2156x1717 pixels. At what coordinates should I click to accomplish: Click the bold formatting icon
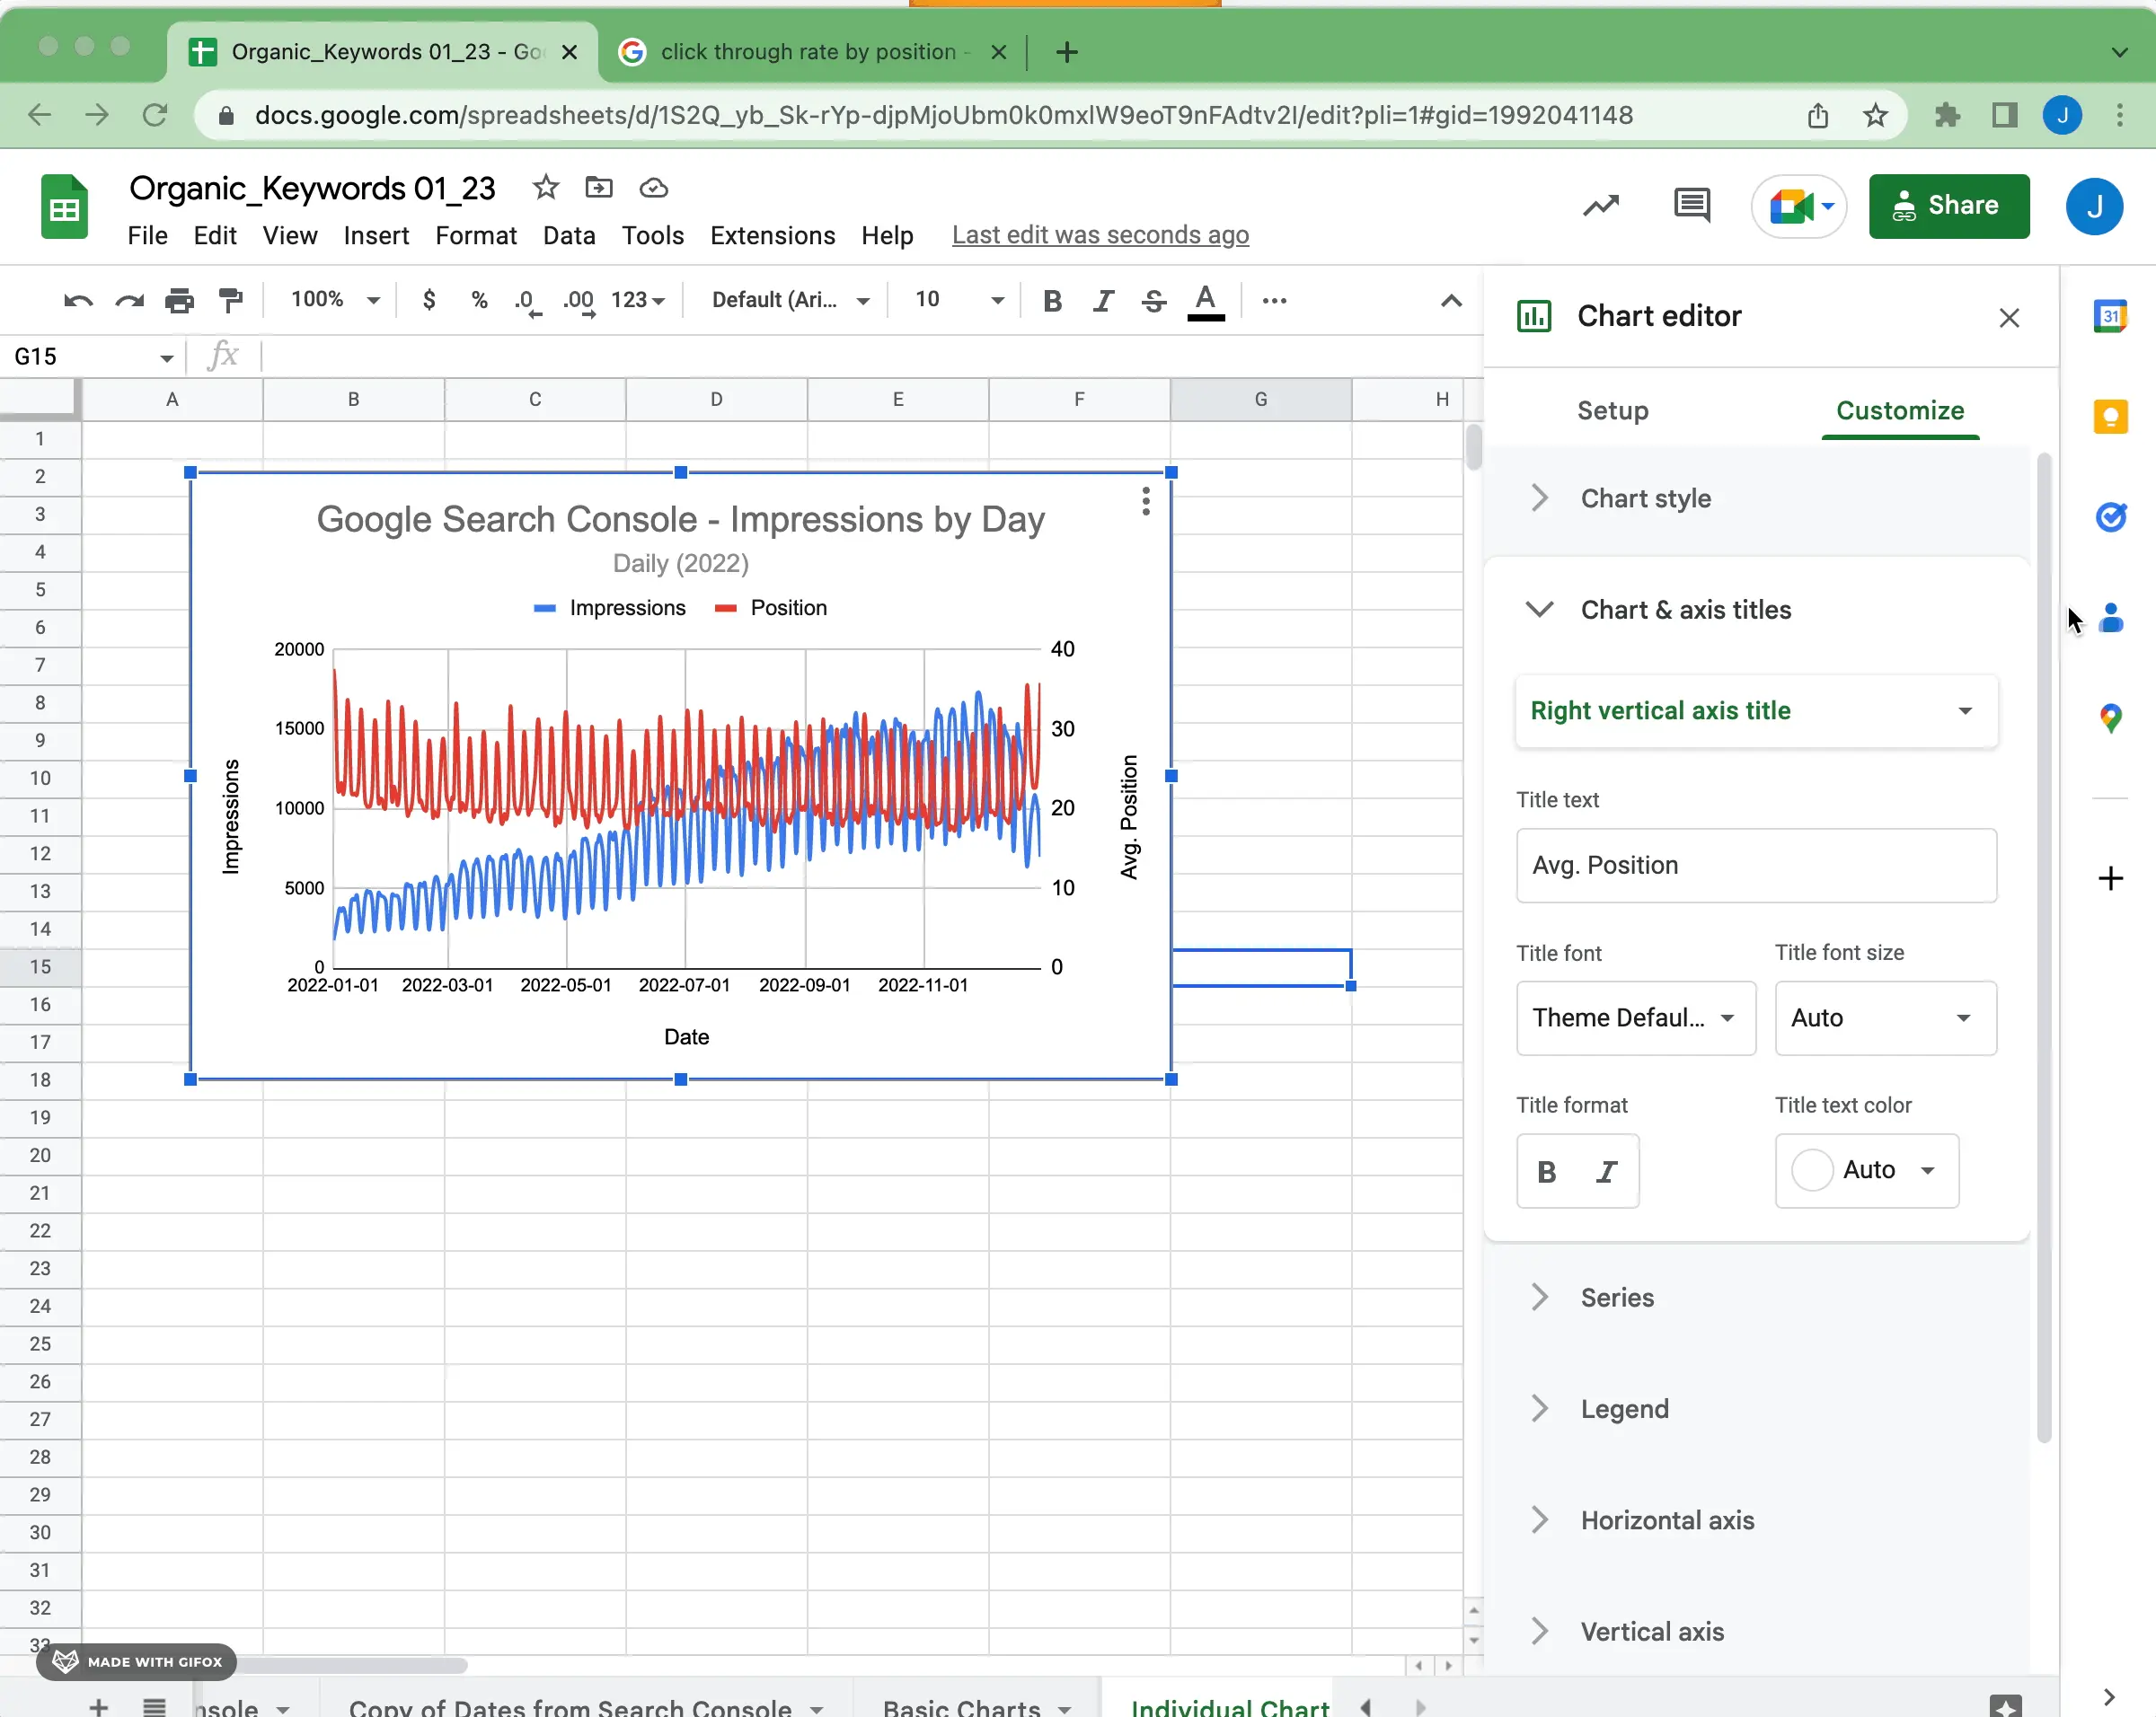coord(1544,1170)
